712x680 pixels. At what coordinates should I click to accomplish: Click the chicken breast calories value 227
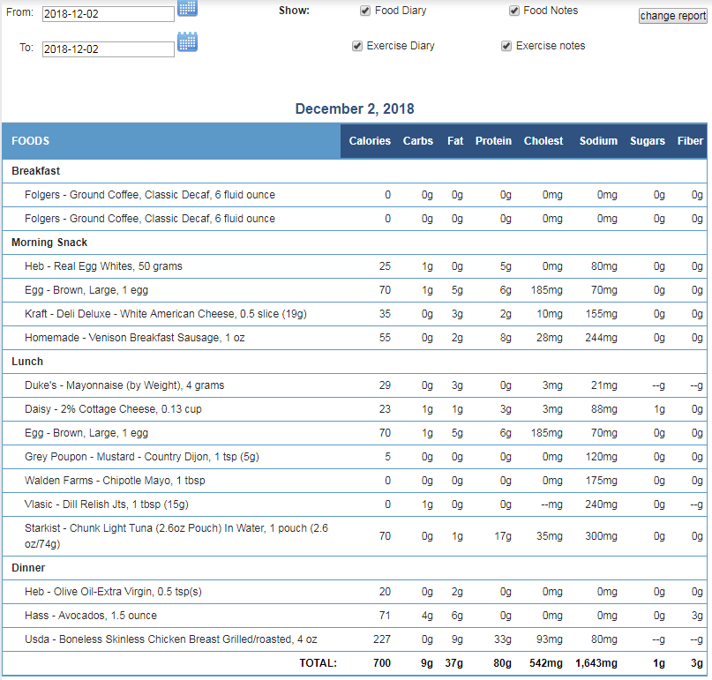(382, 639)
